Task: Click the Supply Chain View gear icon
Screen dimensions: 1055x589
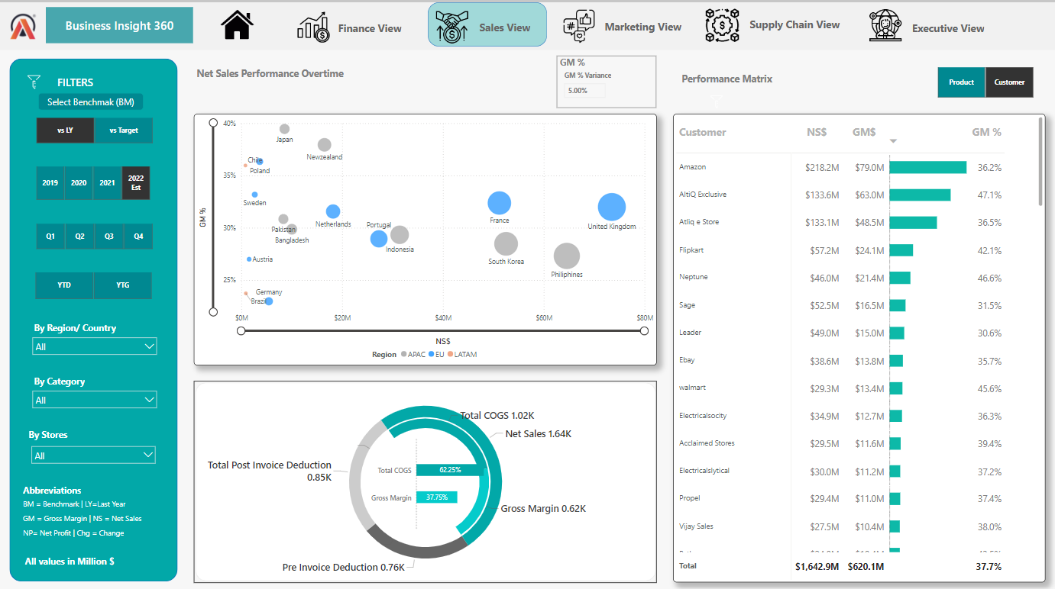Action: 721,25
